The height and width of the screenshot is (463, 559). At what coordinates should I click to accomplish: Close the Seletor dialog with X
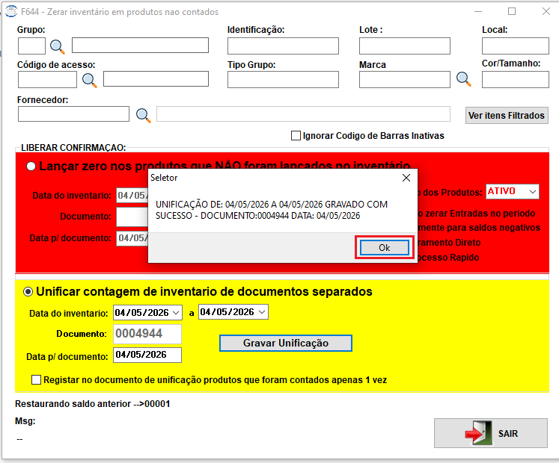pos(406,178)
